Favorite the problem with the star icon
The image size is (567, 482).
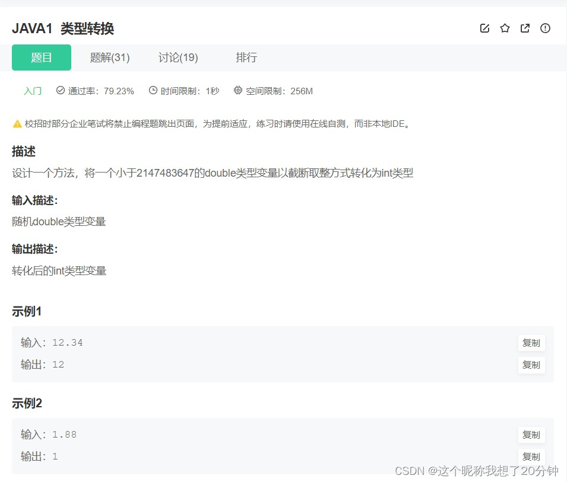pyautogui.click(x=505, y=28)
